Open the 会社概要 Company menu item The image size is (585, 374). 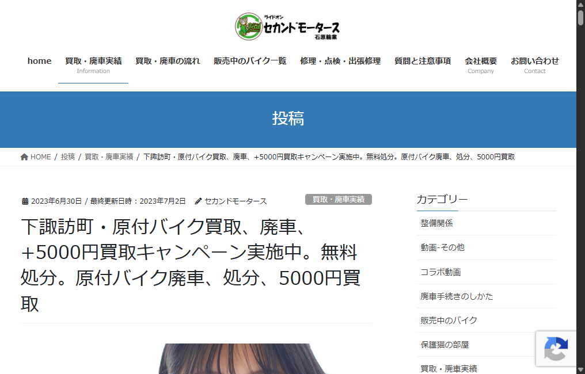pos(481,65)
